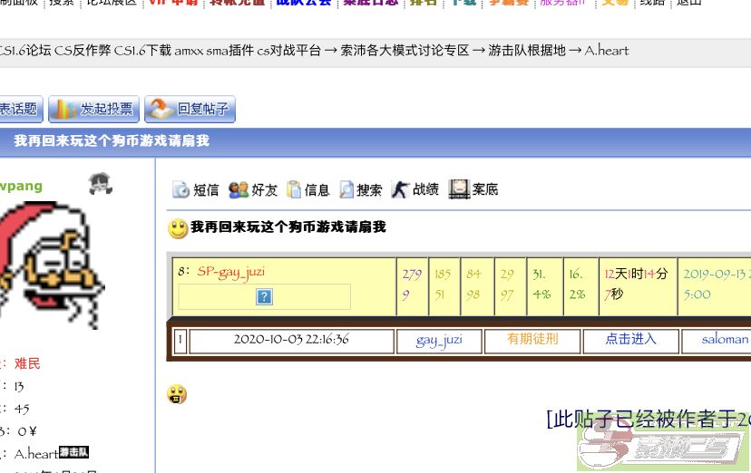Viewport: 751px width, 473px height.
Task: Click the emoji face below the record table
Action: pos(177,394)
